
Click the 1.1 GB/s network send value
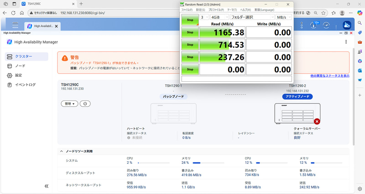point(188,187)
